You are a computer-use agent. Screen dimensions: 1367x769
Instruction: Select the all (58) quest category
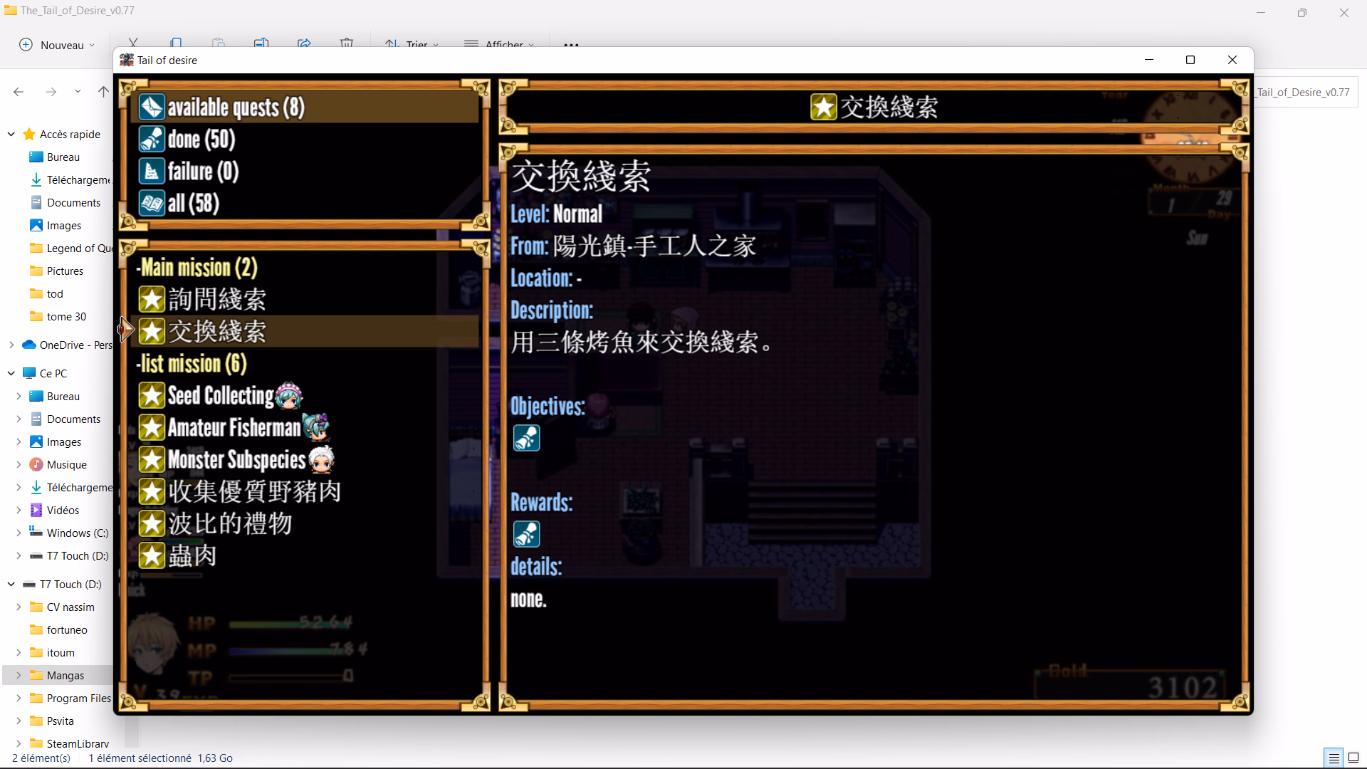[305, 204]
